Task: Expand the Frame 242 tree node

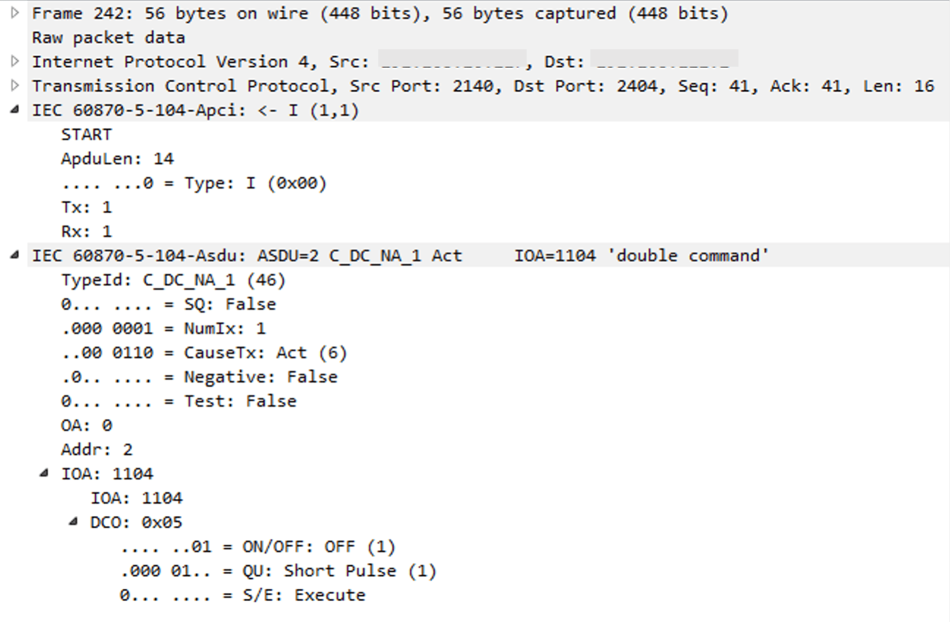Action: (13, 13)
